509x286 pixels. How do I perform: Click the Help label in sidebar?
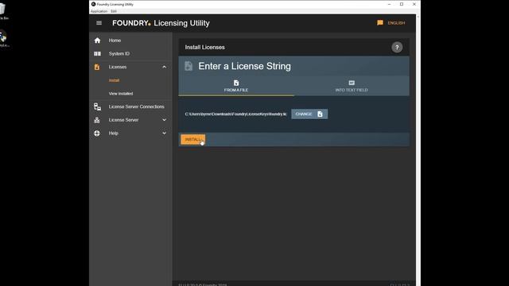coord(113,133)
